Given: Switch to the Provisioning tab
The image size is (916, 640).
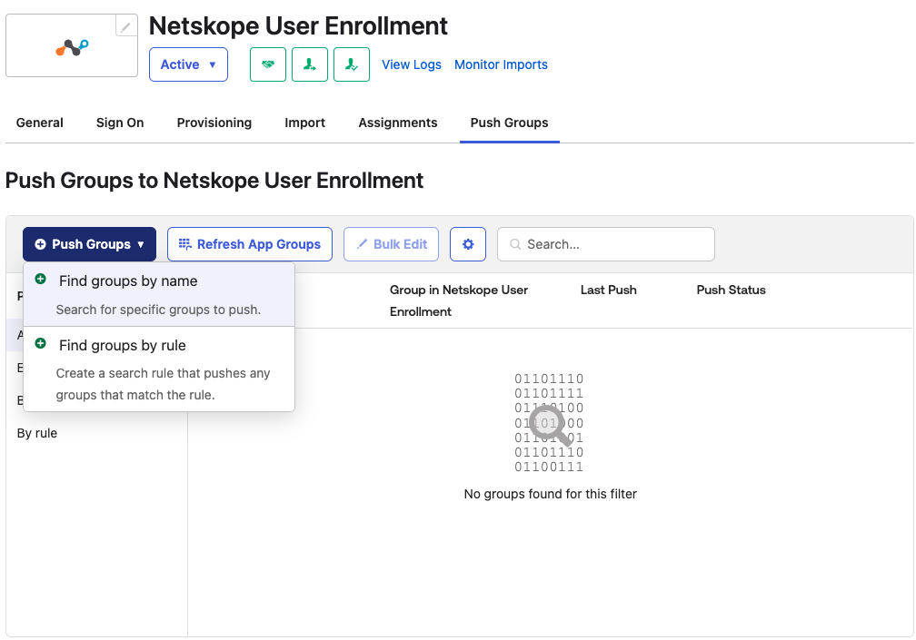Looking at the screenshot, I should [x=214, y=123].
